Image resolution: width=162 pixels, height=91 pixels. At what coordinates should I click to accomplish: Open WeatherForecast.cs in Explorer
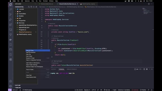click(x=25, y=32)
